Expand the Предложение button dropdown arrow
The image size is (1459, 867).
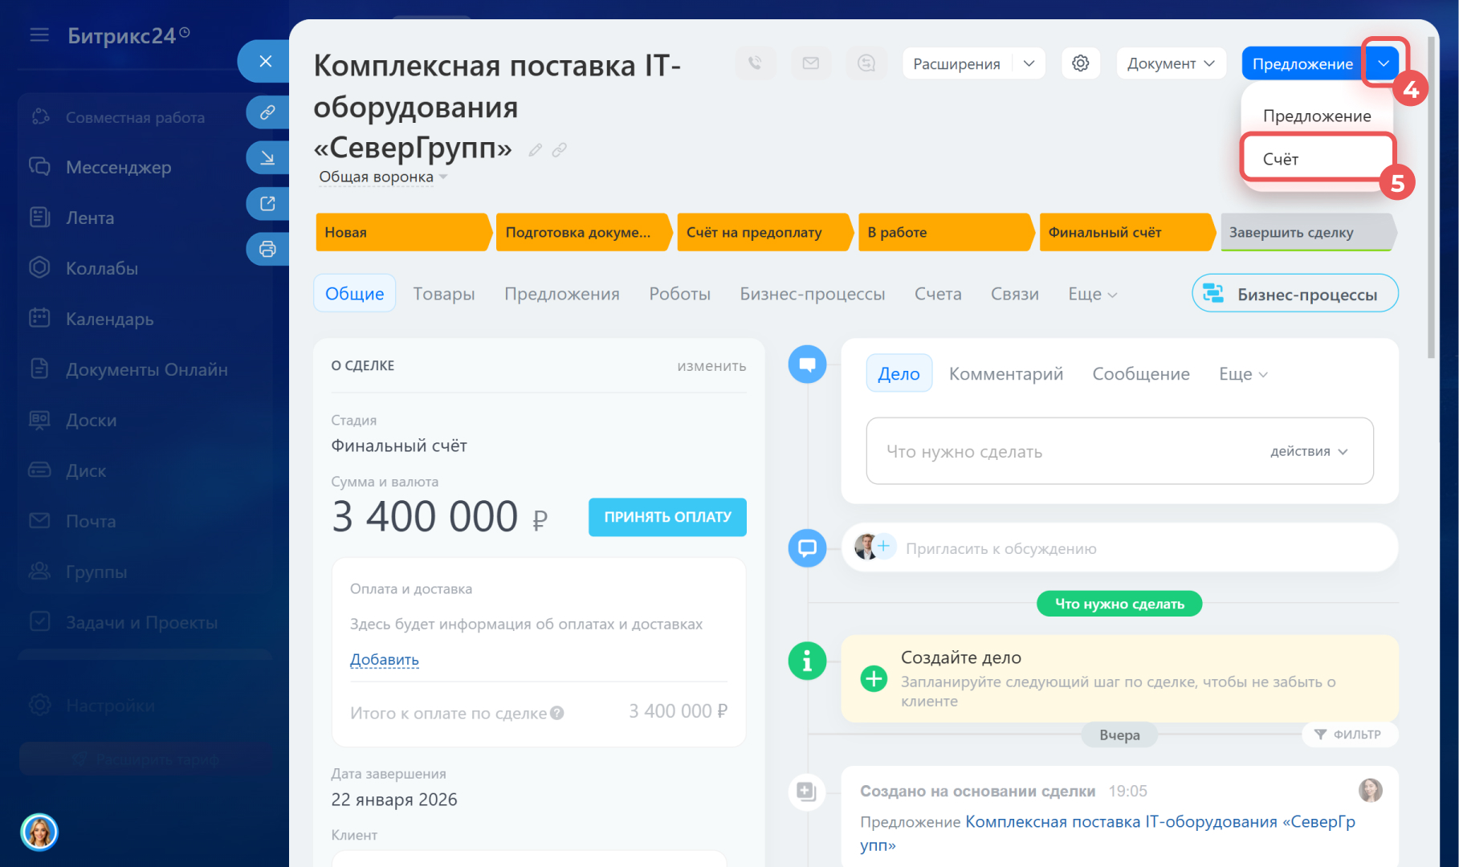click(1383, 63)
